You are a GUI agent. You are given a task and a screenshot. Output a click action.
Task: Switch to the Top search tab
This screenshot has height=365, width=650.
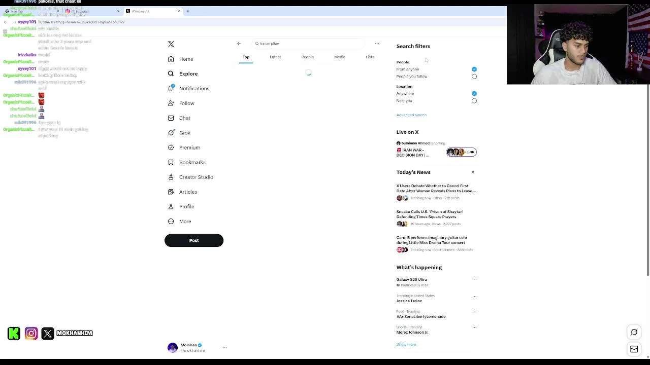pos(246,57)
